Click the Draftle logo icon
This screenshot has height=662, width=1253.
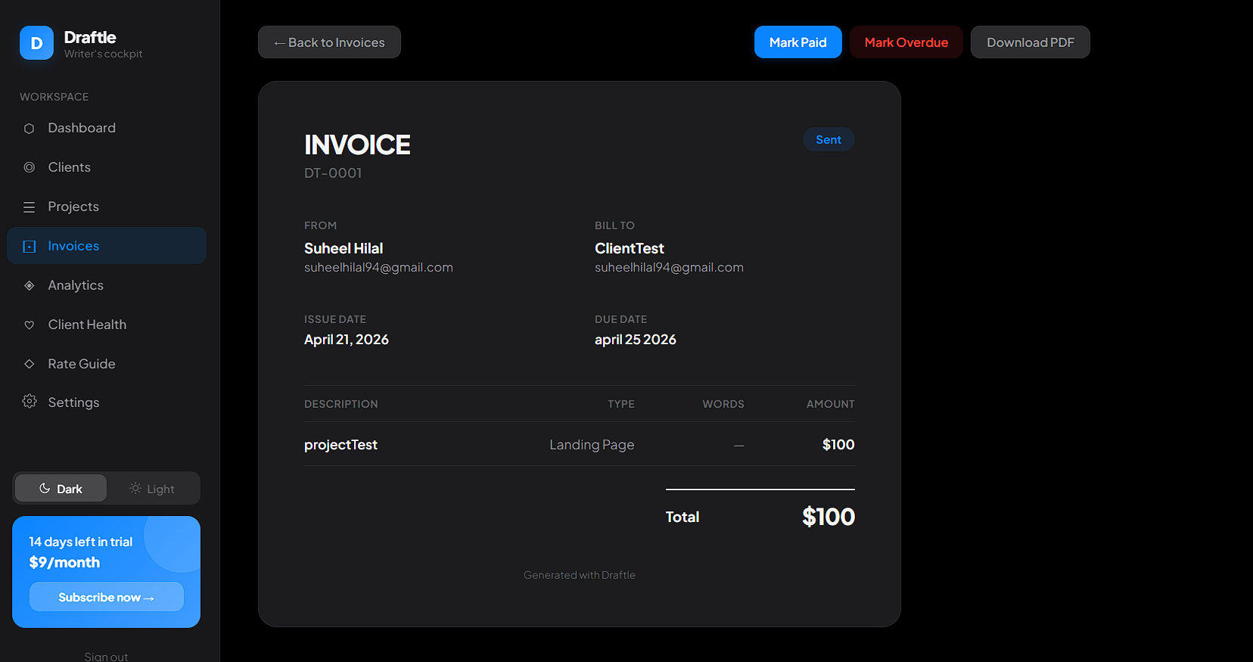tap(36, 43)
